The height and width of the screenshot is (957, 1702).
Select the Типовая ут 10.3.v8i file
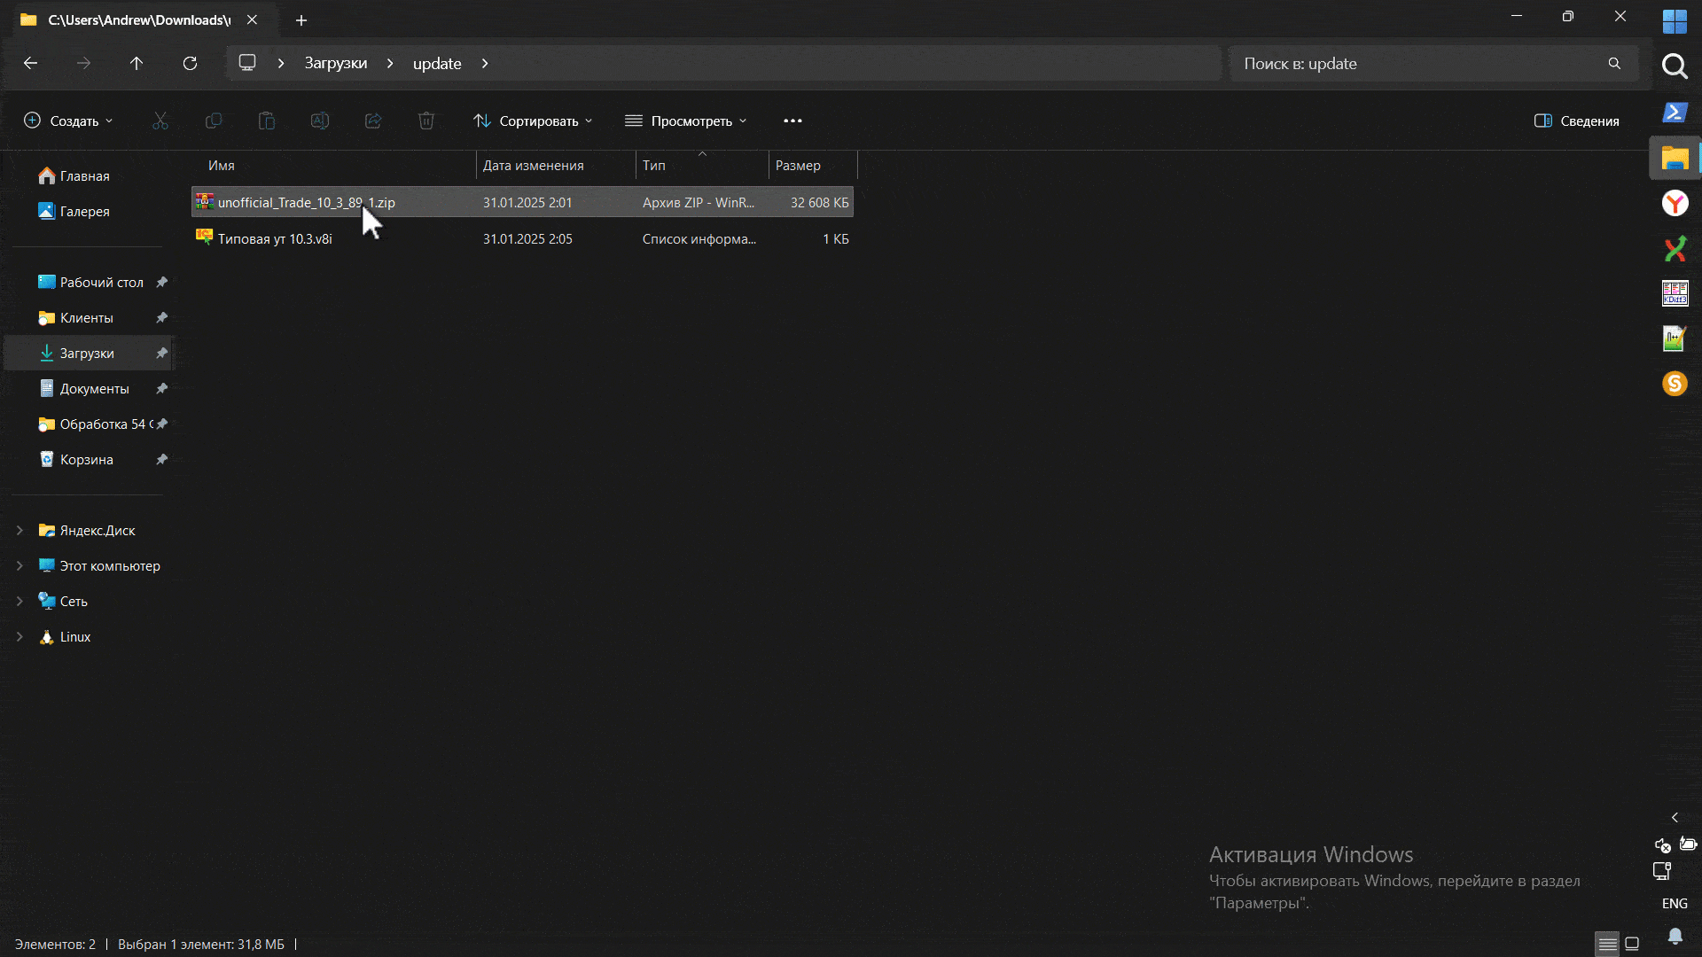pyautogui.click(x=275, y=239)
